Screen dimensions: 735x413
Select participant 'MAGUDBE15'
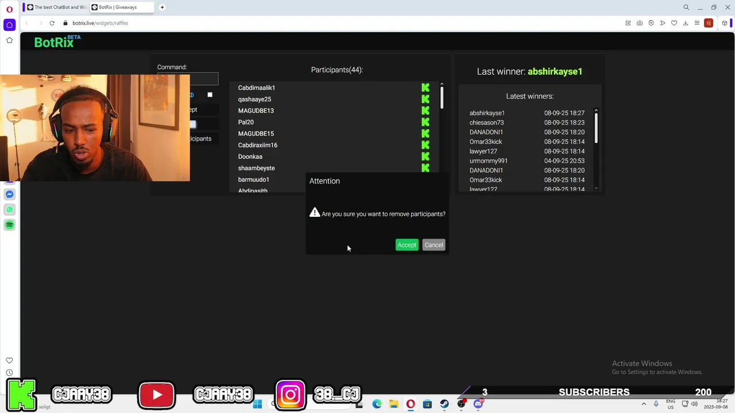tap(256, 134)
